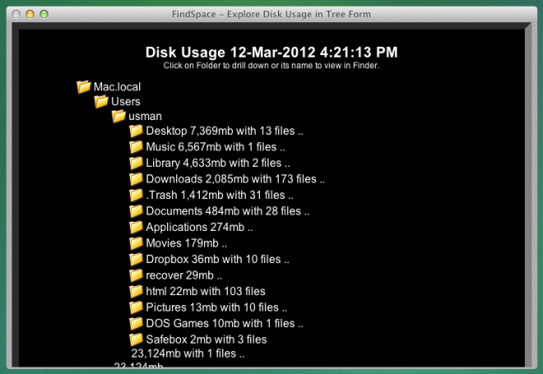The width and height of the screenshot is (543, 374).
Task: Select 'DOS Games 10mb with 1 files' text
Action: click(x=225, y=323)
